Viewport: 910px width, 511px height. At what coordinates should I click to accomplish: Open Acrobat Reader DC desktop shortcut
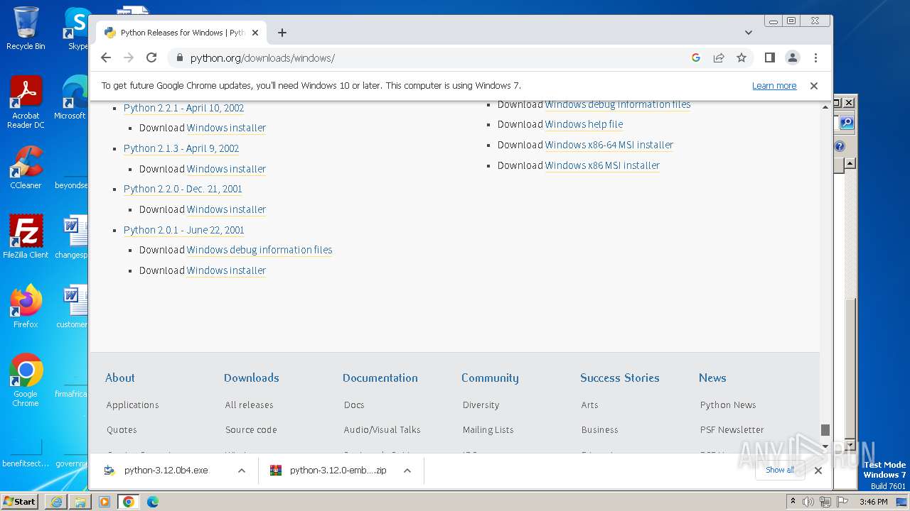pyautogui.click(x=26, y=103)
